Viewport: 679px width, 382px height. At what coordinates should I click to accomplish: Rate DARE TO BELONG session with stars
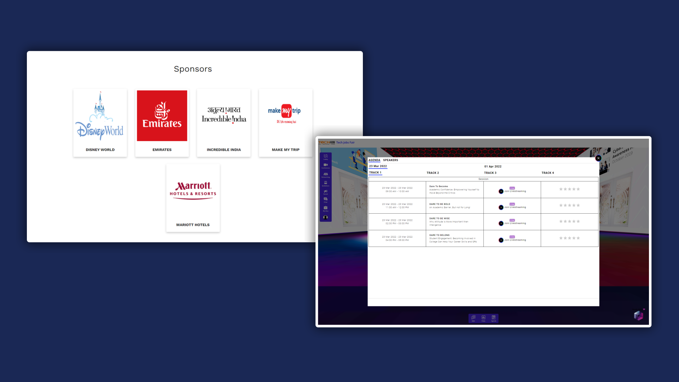(x=569, y=238)
